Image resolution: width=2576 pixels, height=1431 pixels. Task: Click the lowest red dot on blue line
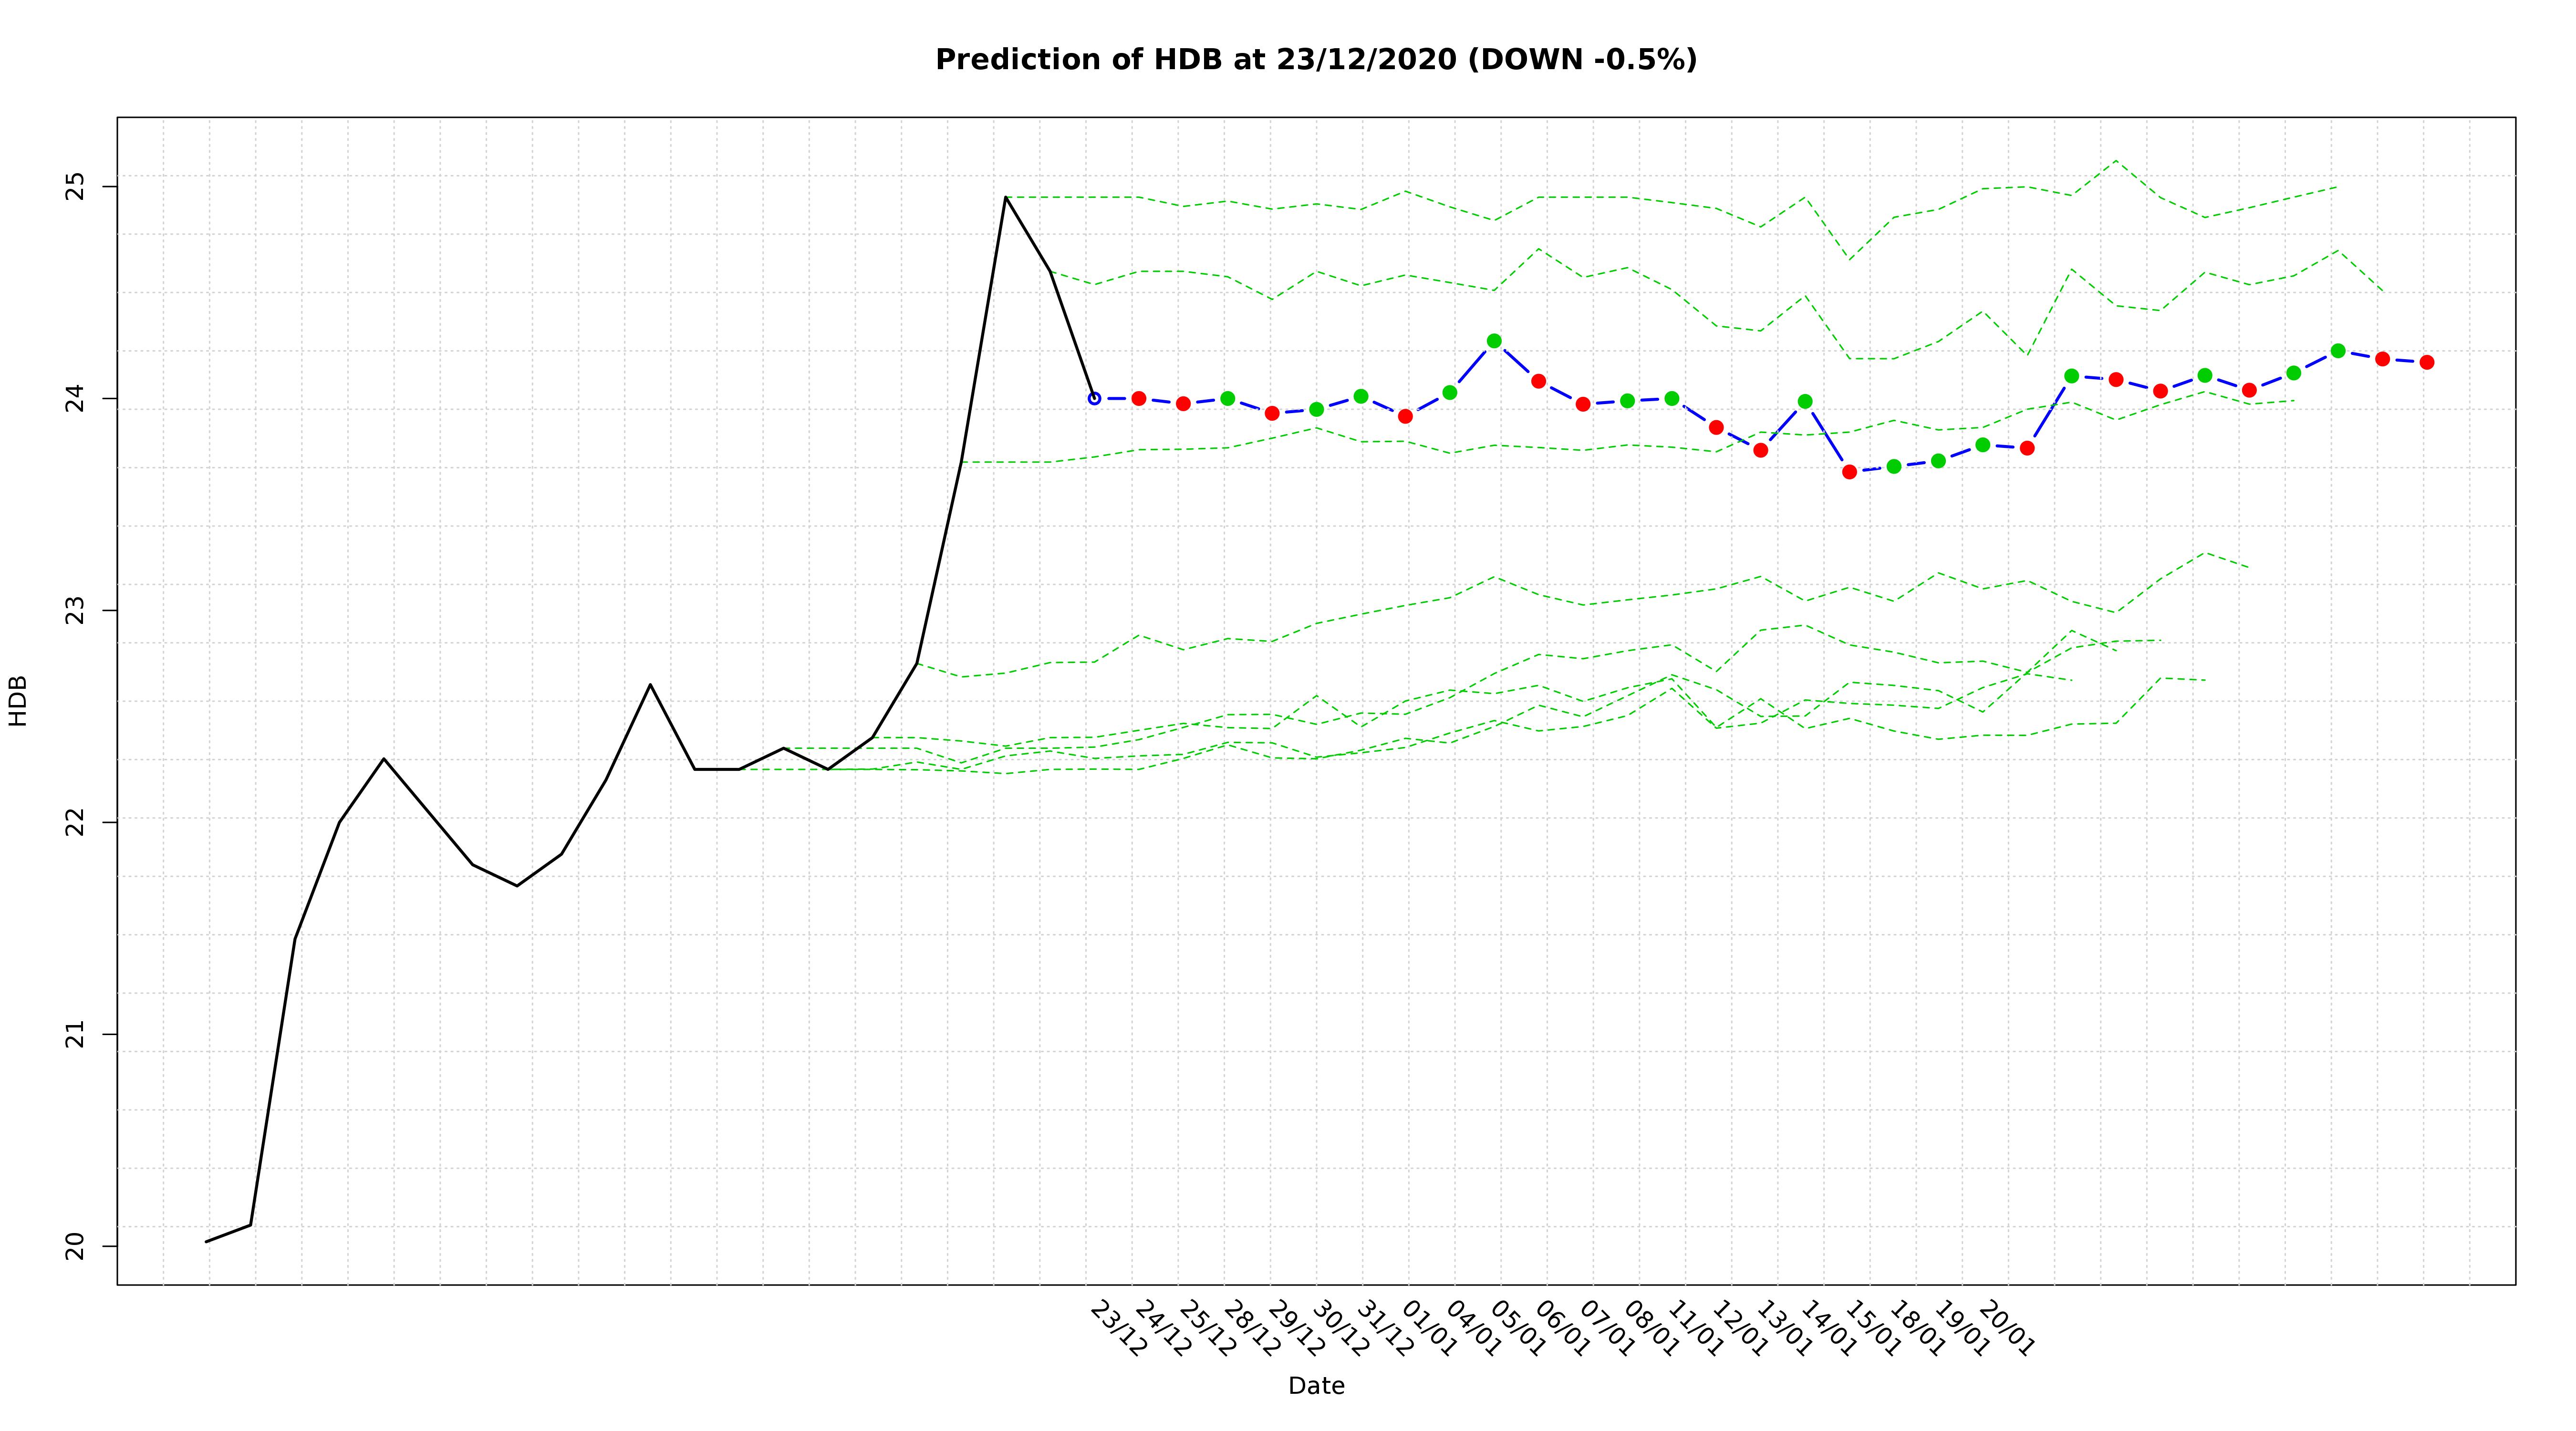pyautogui.click(x=1849, y=472)
